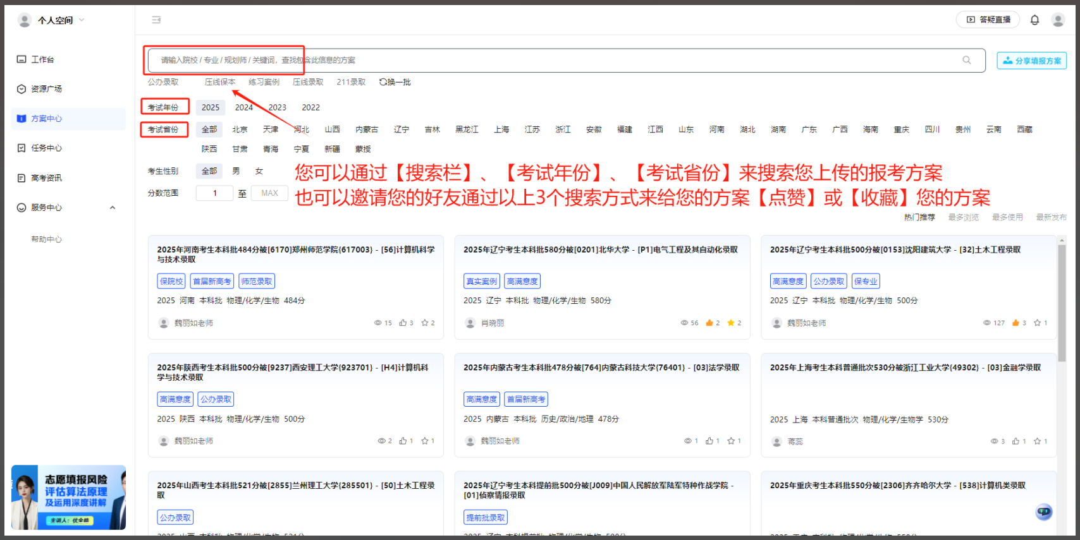Open the 志愿填报风险 promo banner
This screenshot has height=540, width=1080.
coord(68,498)
